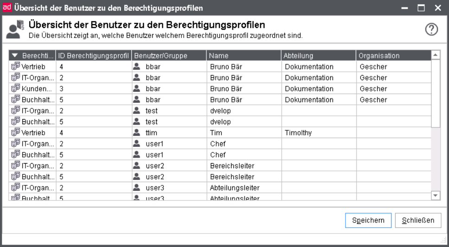
Task: Click the person icon next to ttim
Action: (x=137, y=133)
